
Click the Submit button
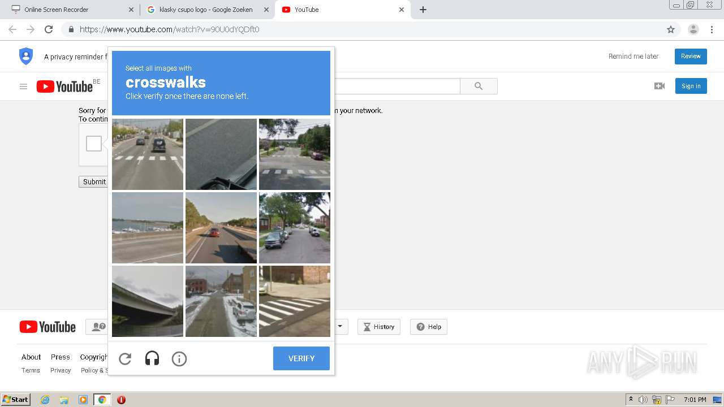tap(94, 181)
